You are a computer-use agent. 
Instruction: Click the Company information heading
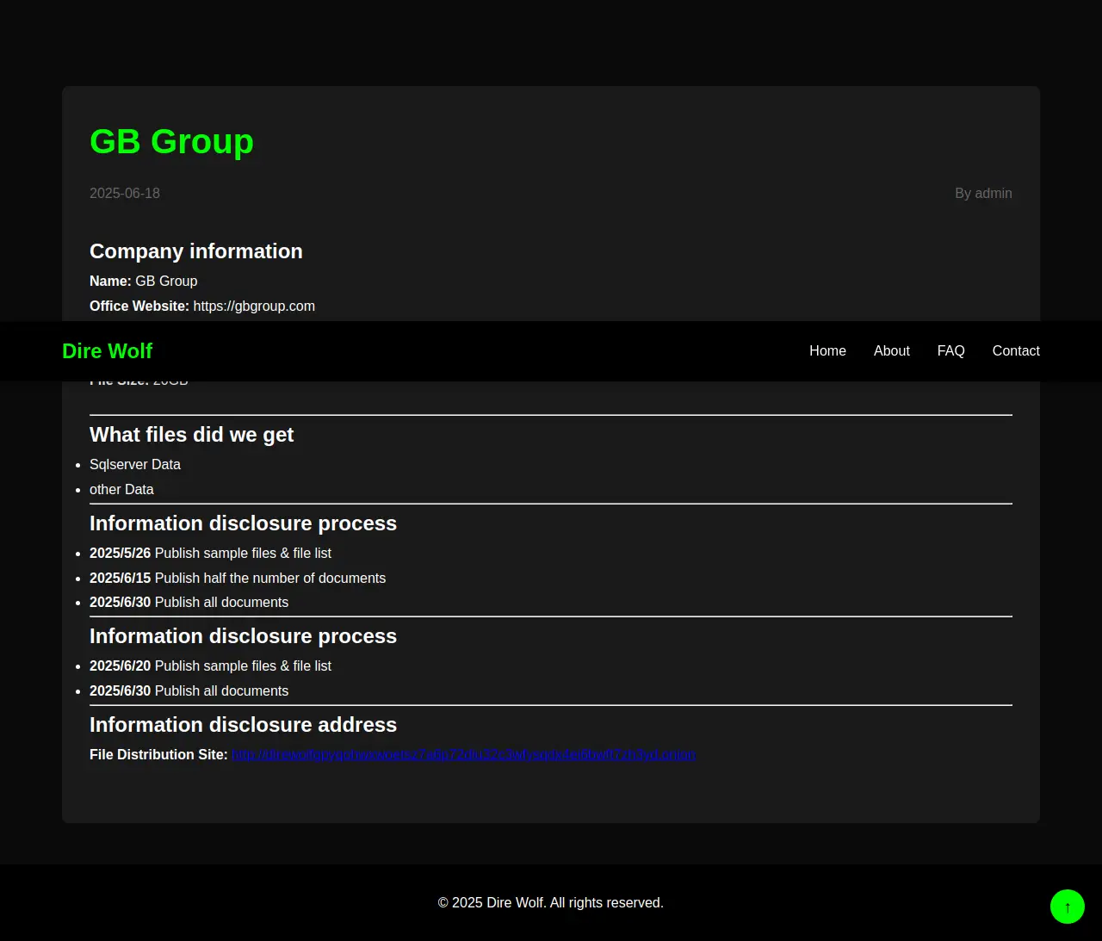[196, 251]
